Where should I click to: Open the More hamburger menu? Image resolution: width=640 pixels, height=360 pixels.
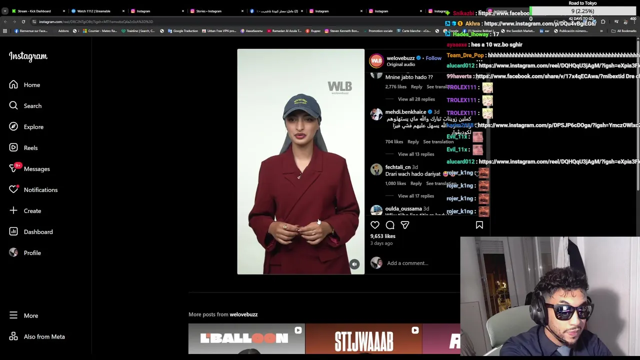coord(13,315)
